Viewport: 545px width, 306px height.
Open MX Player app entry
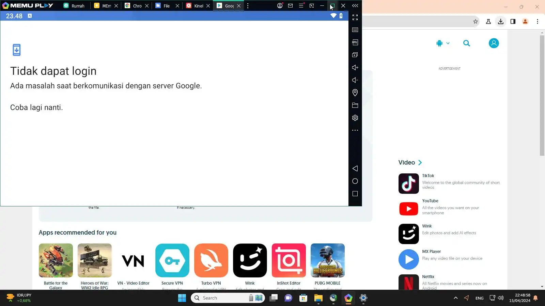pos(449,259)
